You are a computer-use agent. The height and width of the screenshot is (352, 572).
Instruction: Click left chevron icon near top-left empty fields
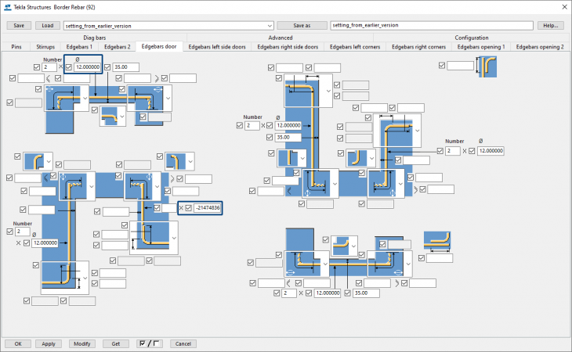(x=48, y=78)
